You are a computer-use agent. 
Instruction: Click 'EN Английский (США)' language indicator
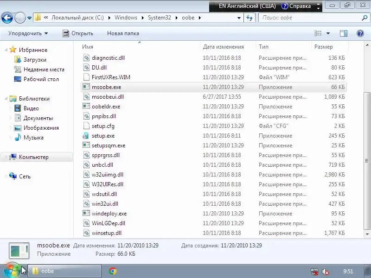click(247, 6)
